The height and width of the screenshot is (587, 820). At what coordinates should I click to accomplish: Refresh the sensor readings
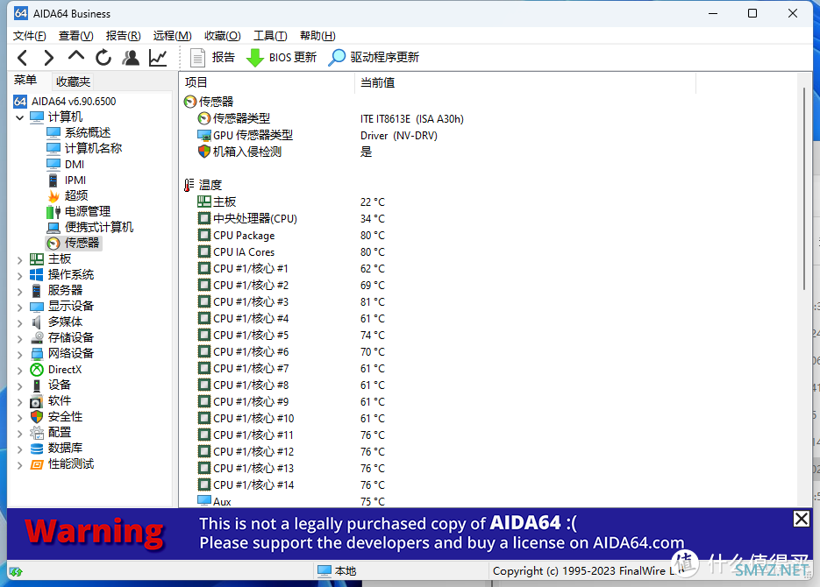point(103,58)
